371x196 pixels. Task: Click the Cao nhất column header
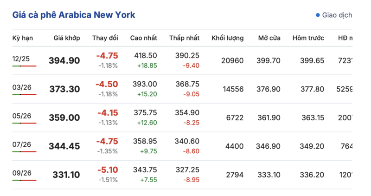[143, 38]
